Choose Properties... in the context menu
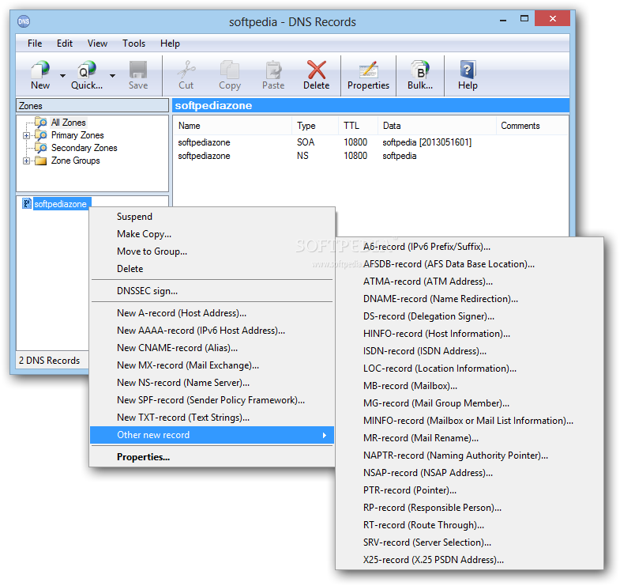The height and width of the screenshot is (586, 620). point(212,457)
